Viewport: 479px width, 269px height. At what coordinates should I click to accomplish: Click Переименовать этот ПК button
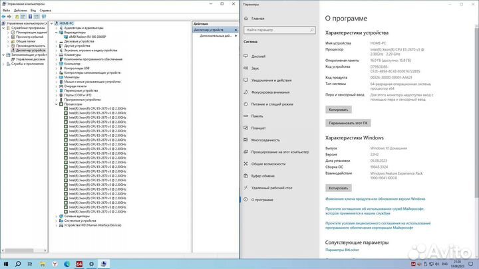coord(348,124)
